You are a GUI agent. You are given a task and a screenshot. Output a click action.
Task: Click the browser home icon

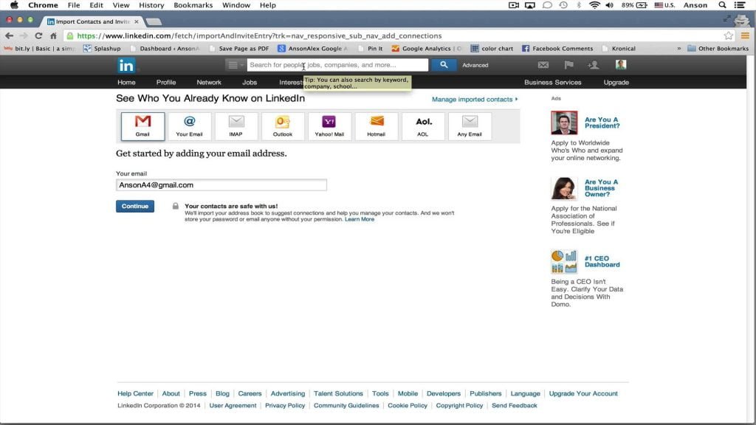(x=53, y=35)
